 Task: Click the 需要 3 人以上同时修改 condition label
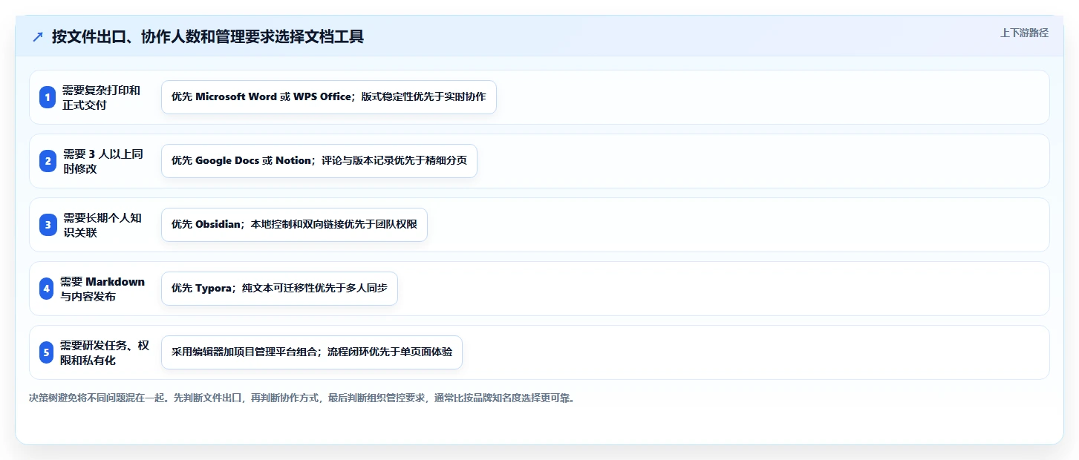coord(103,161)
